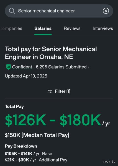This screenshot has height=166, width=118.
Task: Click the Total Pay label
Action: tap(14, 107)
